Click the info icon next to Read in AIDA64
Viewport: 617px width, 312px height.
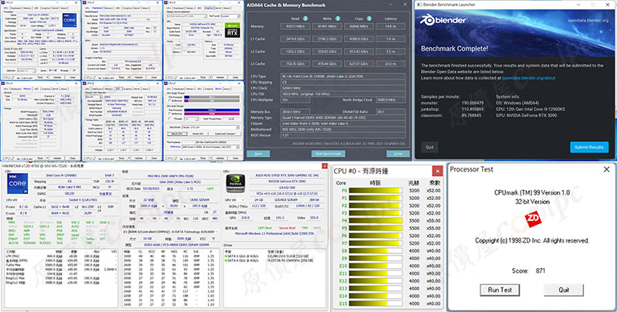[x=305, y=19]
